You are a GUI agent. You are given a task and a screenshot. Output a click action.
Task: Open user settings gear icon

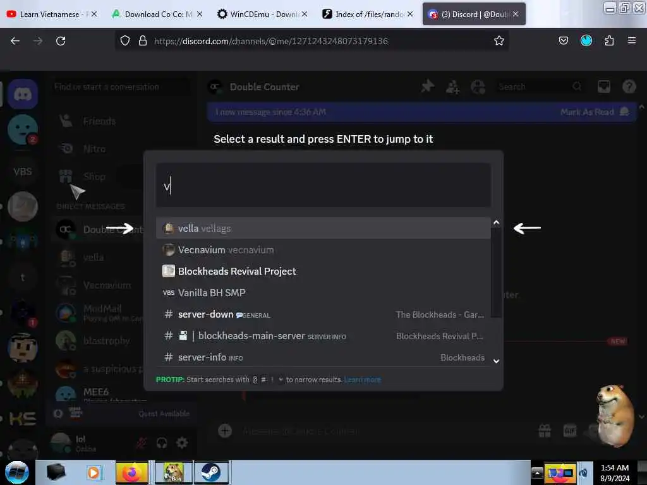[182, 443]
